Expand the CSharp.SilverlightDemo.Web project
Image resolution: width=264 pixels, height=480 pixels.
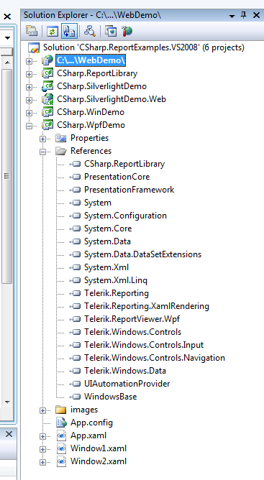29,100
